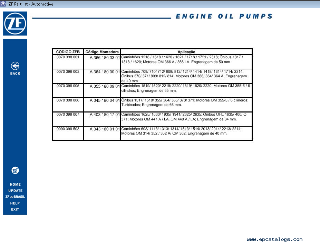This screenshot has height=245, width=320.
Task: Click application text with Engrenagem de 66 mm
Action: pos(185,102)
